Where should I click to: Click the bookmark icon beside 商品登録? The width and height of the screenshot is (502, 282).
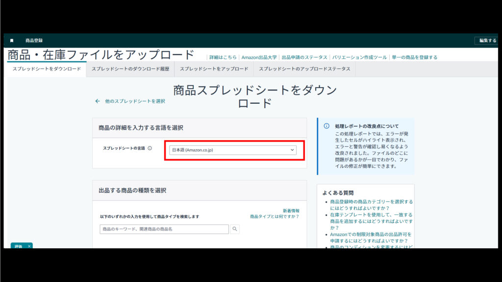click(x=12, y=41)
